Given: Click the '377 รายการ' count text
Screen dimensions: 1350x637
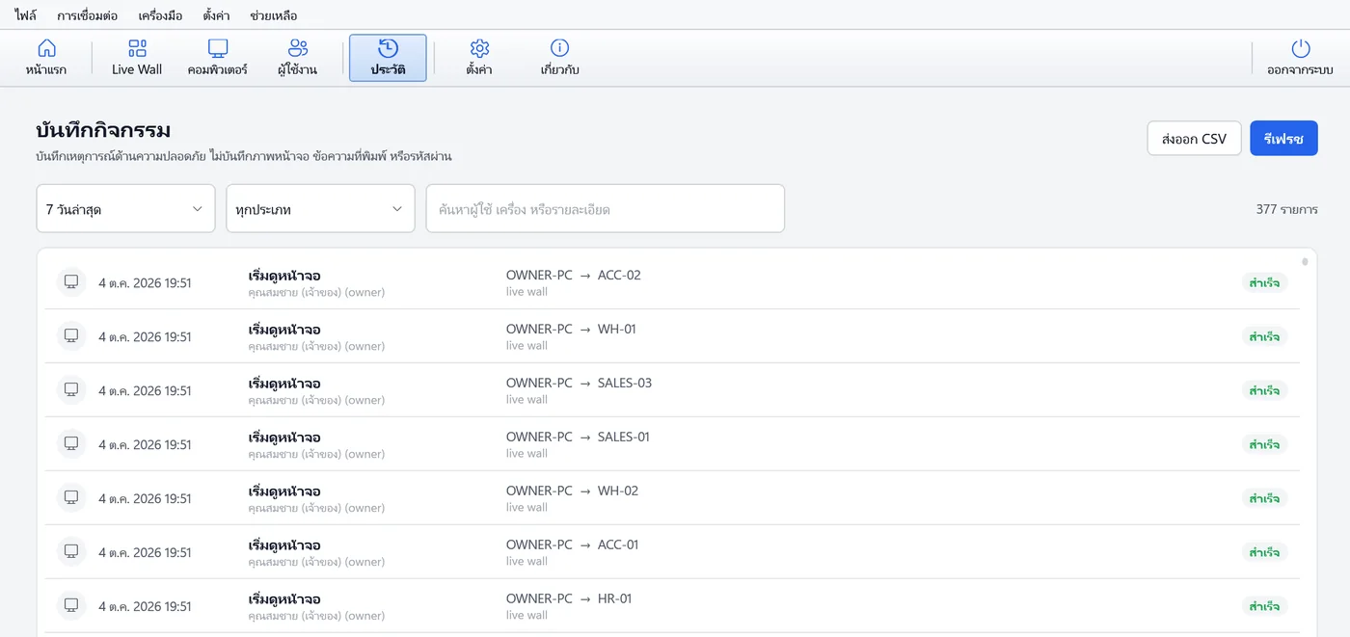Looking at the screenshot, I should click(x=1286, y=209).
